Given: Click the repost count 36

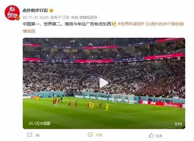Looking at the screenshot, I should [37, 135].
